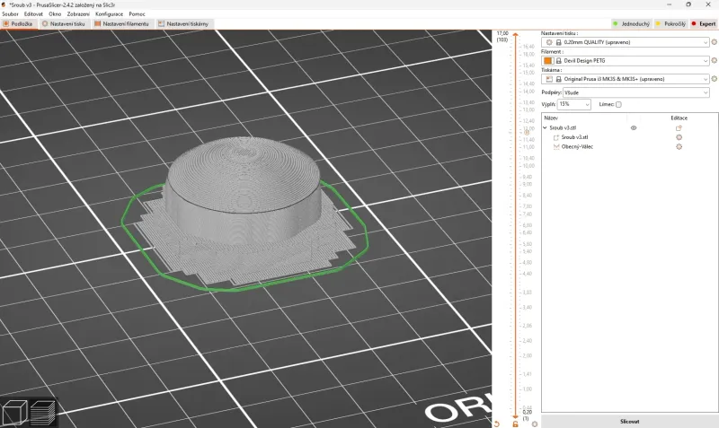Switch to the 3D editor cube view
Screen dimensions: 719x428
click(14, 412)
